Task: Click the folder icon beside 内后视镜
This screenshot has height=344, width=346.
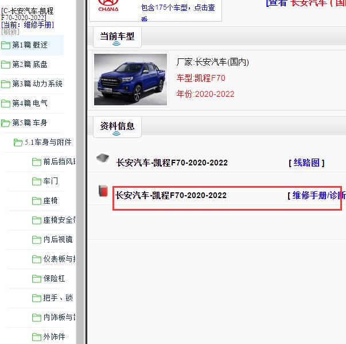Action: [37, 240]
